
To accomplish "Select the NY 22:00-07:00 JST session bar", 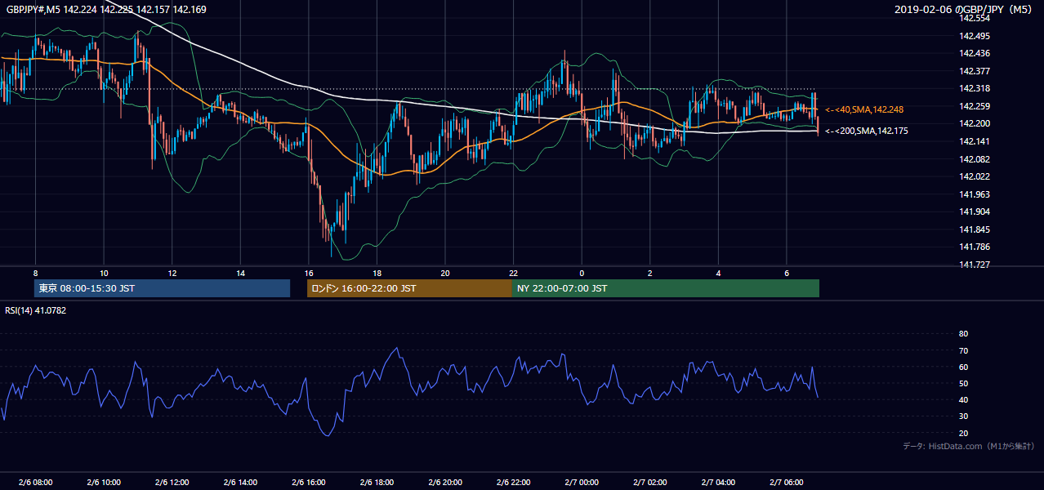I will pyautogui.click(x=666, y=288).
